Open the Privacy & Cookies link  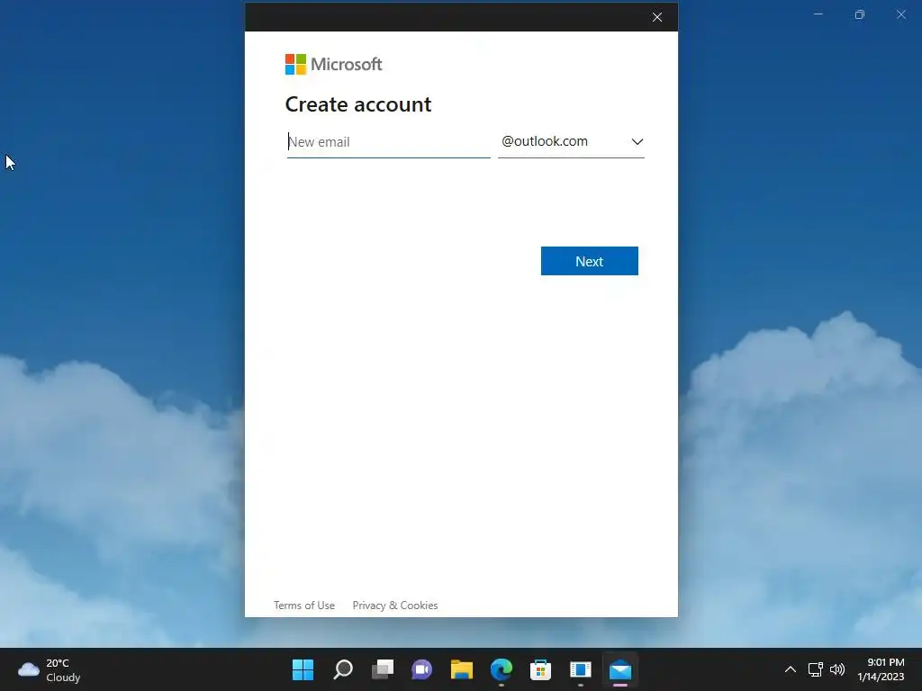(x=395, y=606)
